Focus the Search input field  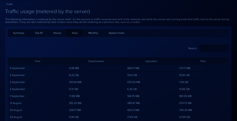click(213, 48)
